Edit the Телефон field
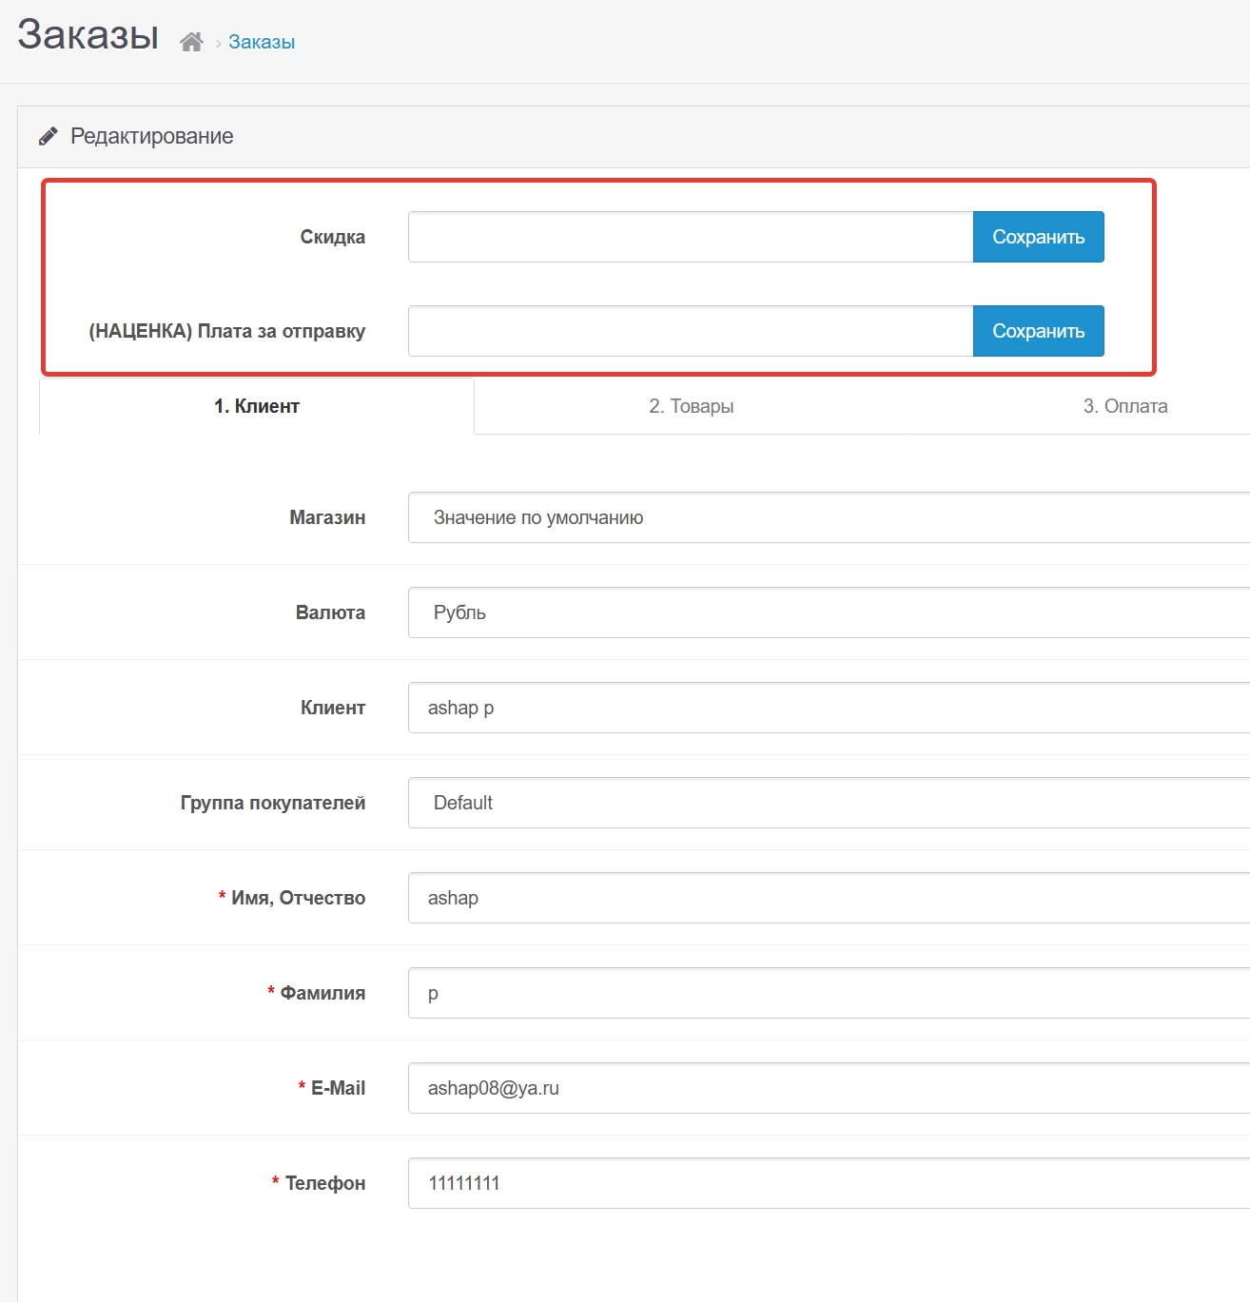Screen dimensions: 1250x1302 829,1183
